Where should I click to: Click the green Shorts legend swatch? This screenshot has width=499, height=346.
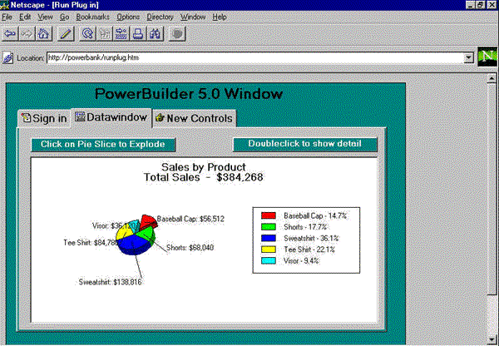(269, 227)
